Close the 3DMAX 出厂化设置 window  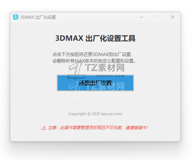(x=173, y=17)
